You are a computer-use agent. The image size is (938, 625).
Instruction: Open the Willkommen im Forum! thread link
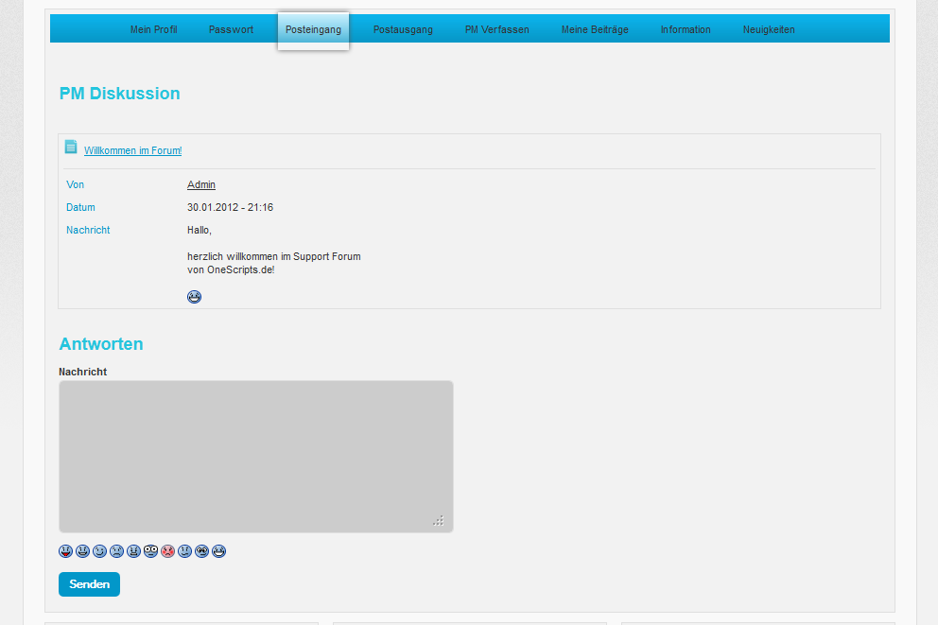coord(132,149)
